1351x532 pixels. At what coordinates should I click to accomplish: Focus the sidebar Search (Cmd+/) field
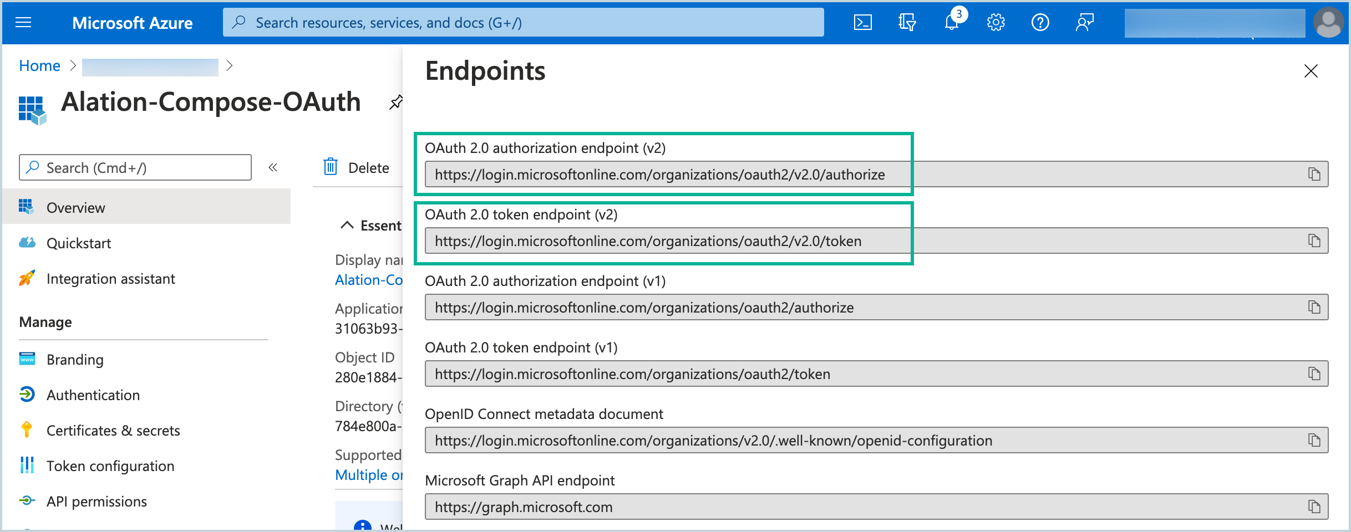(x=135, y=167)
